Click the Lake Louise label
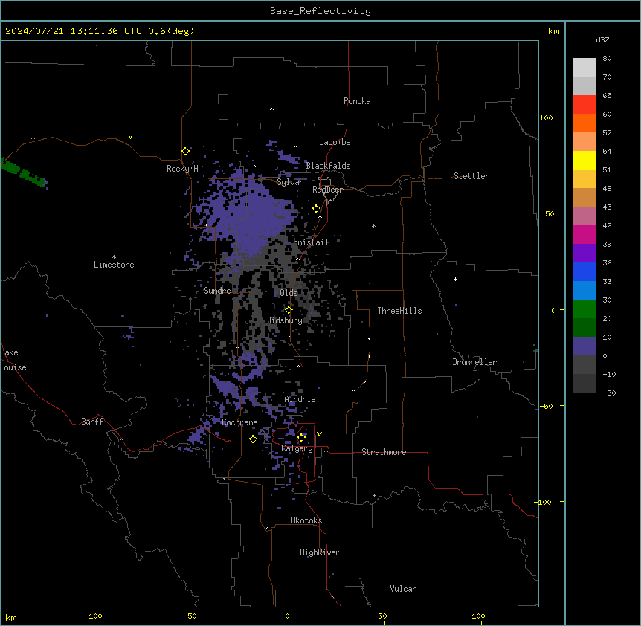The image size is (641, 626). pyautogui.click(x=13, y=360)
